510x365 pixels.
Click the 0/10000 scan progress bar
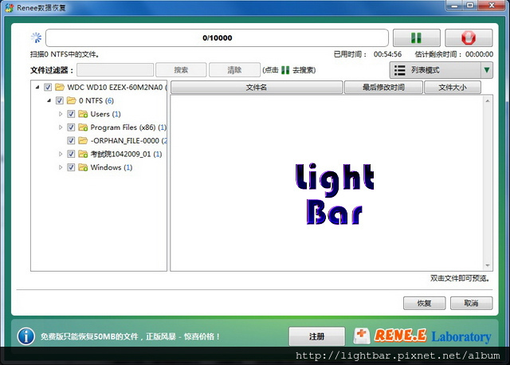tap(217, 37)
